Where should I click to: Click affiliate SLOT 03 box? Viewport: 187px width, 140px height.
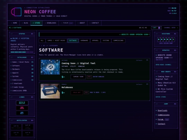[16, 133]
